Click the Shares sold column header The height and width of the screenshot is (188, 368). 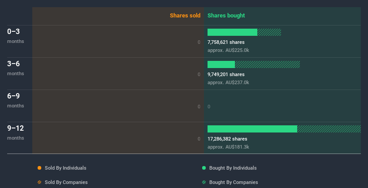coord(185,16)
